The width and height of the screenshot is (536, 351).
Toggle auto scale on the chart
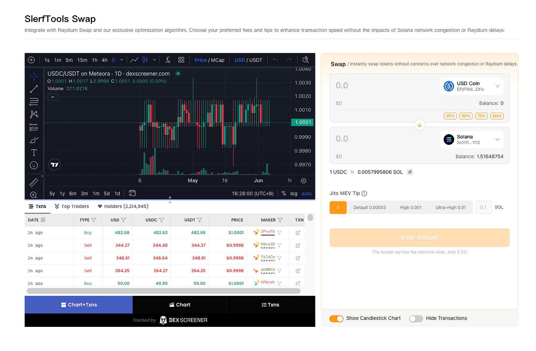(307, 194)
